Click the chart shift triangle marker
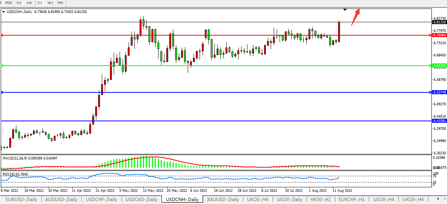 click(345, 9)
